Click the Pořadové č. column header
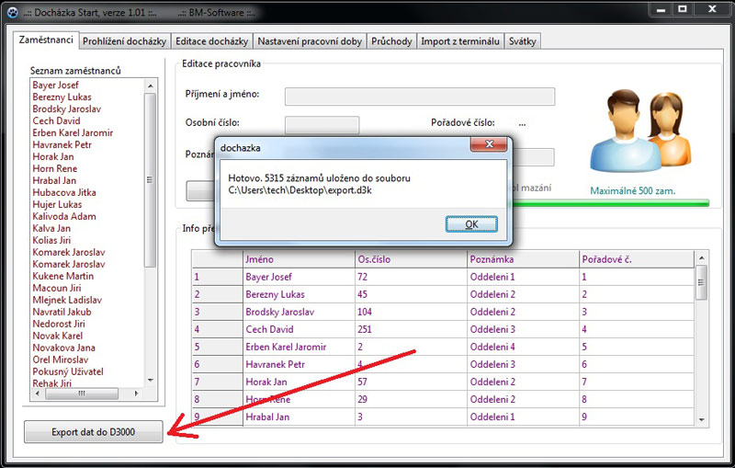The width and height of the screenshot is (735, 468). (637, 259)
